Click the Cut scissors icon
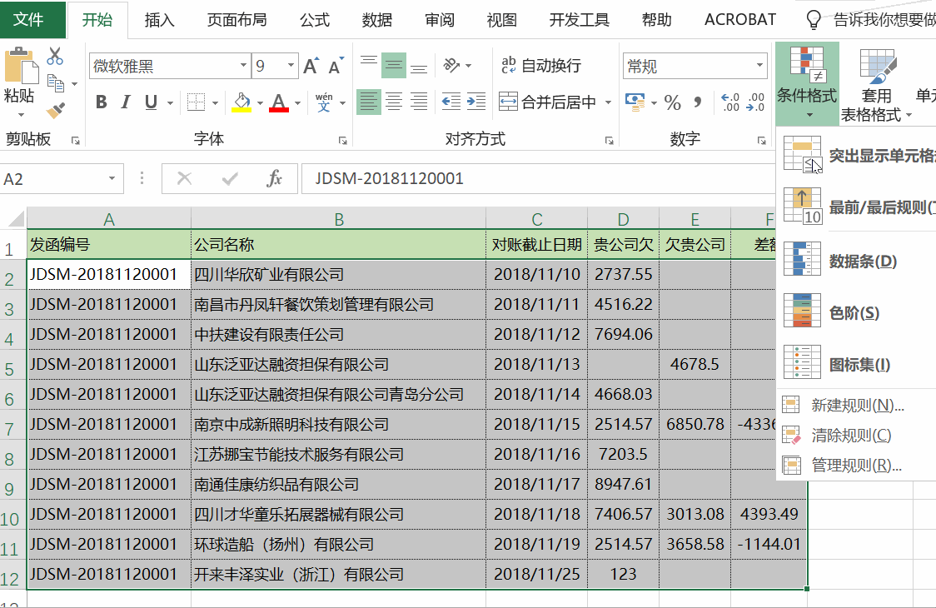936x608 pixels. [55, 56]
